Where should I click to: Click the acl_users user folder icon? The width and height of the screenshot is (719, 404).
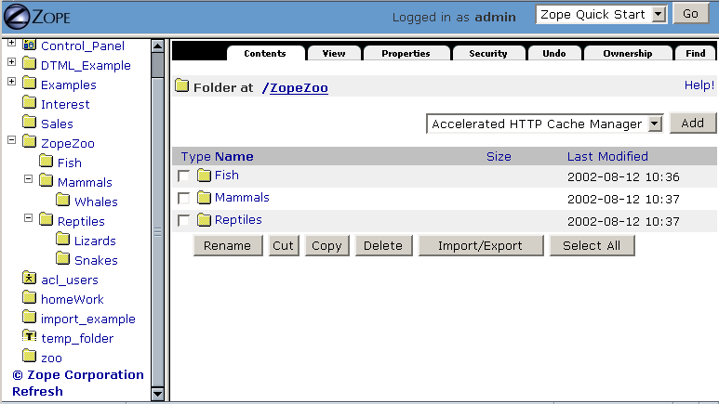[x=30, y=278]
